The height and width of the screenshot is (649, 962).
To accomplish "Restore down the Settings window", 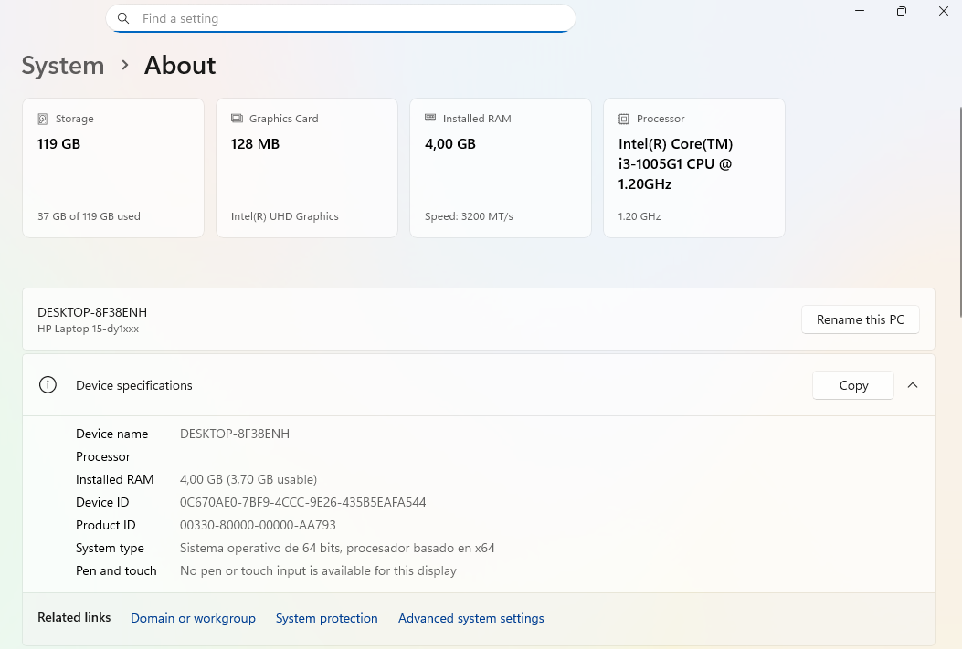I will click(x=902, y=11).
